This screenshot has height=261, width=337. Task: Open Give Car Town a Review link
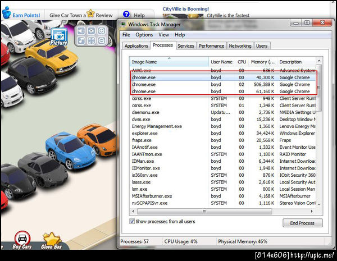pos(81,15)
